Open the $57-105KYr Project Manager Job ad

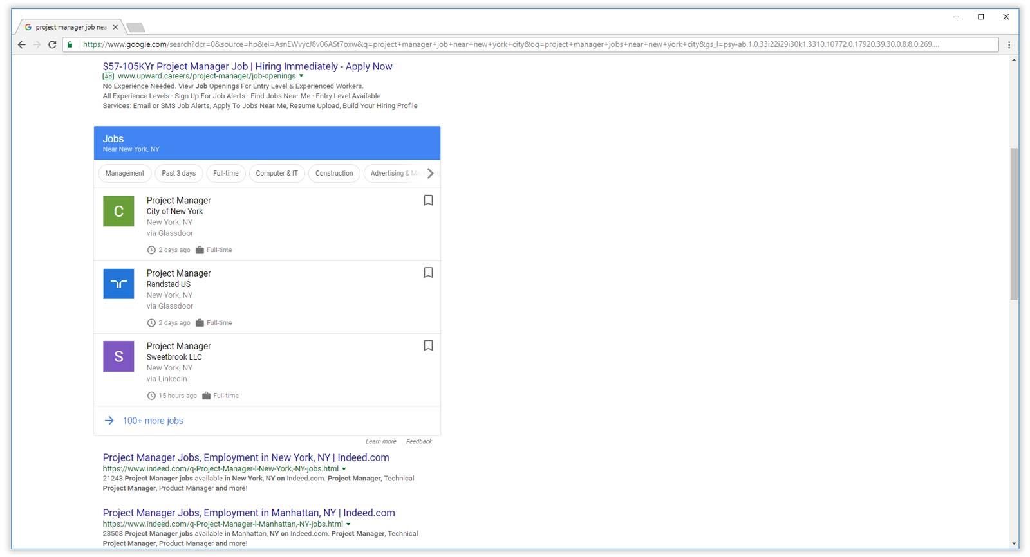click(247, 66)
